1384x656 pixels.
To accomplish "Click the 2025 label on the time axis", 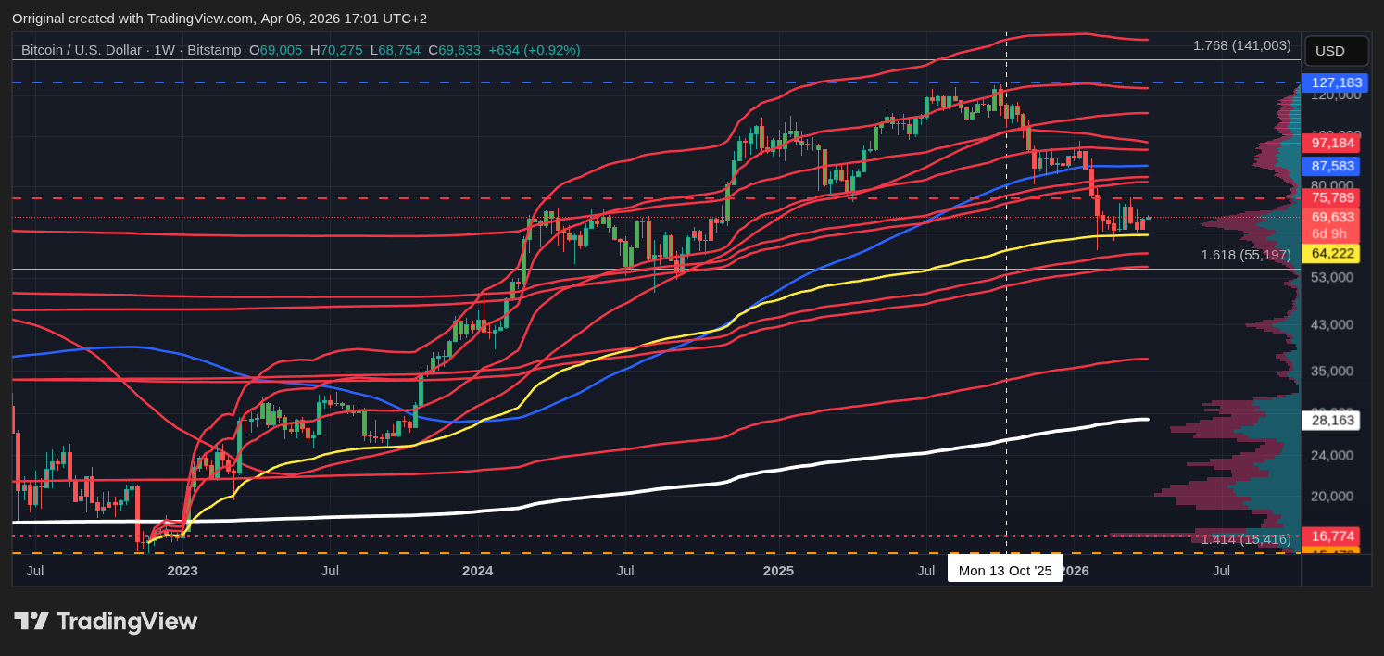I will click(x=778, y=571).
